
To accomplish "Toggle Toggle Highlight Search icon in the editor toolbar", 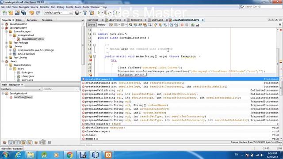I will coord(145,25).
